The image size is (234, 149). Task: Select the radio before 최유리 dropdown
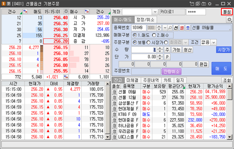coord(166,43)
